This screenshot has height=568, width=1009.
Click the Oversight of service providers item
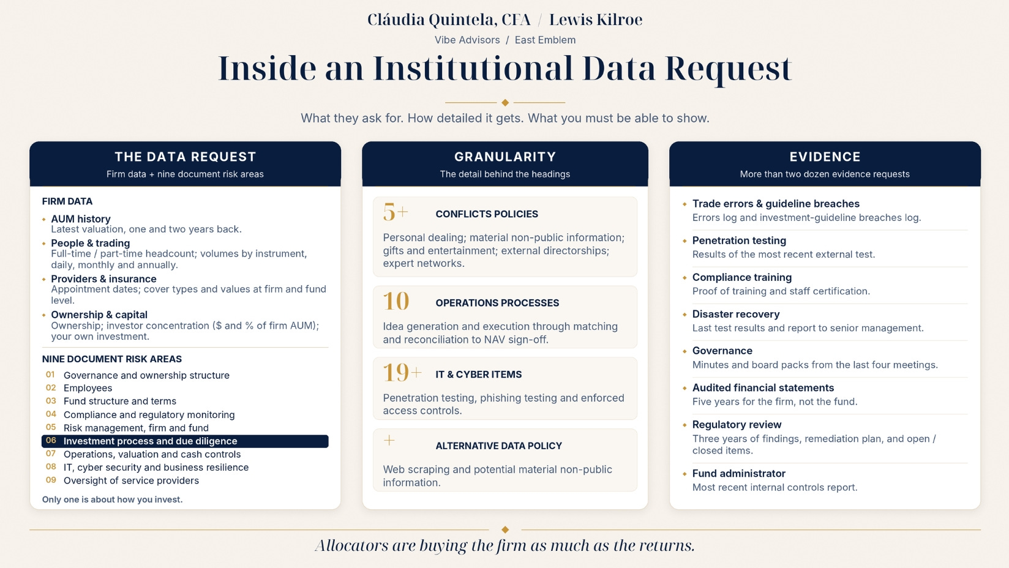[122, 480]
